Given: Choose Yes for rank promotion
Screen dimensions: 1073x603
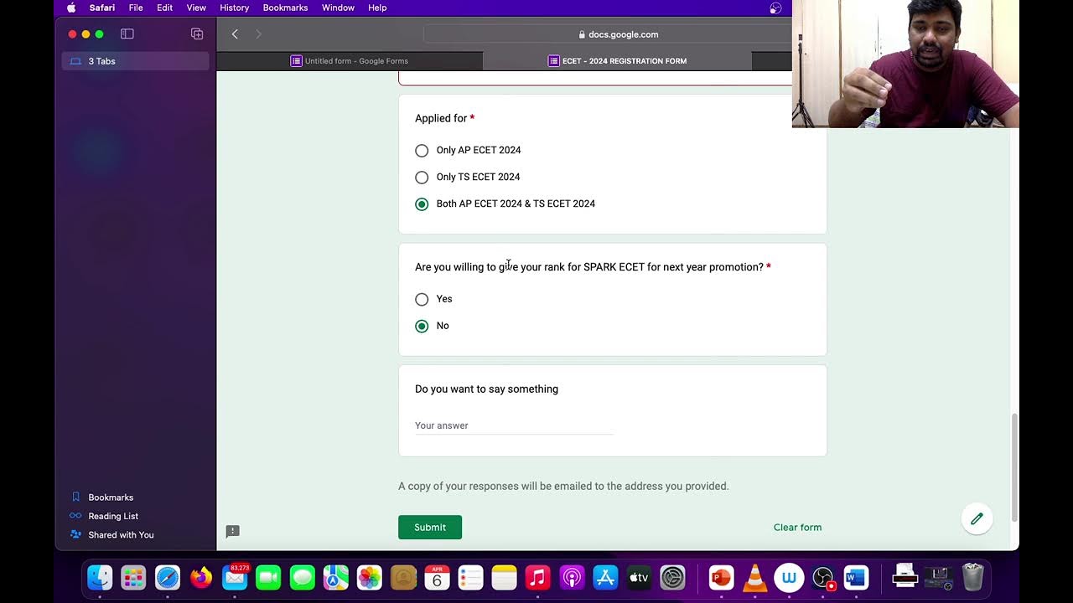Looking at the screenshot, I should point(422,299).
